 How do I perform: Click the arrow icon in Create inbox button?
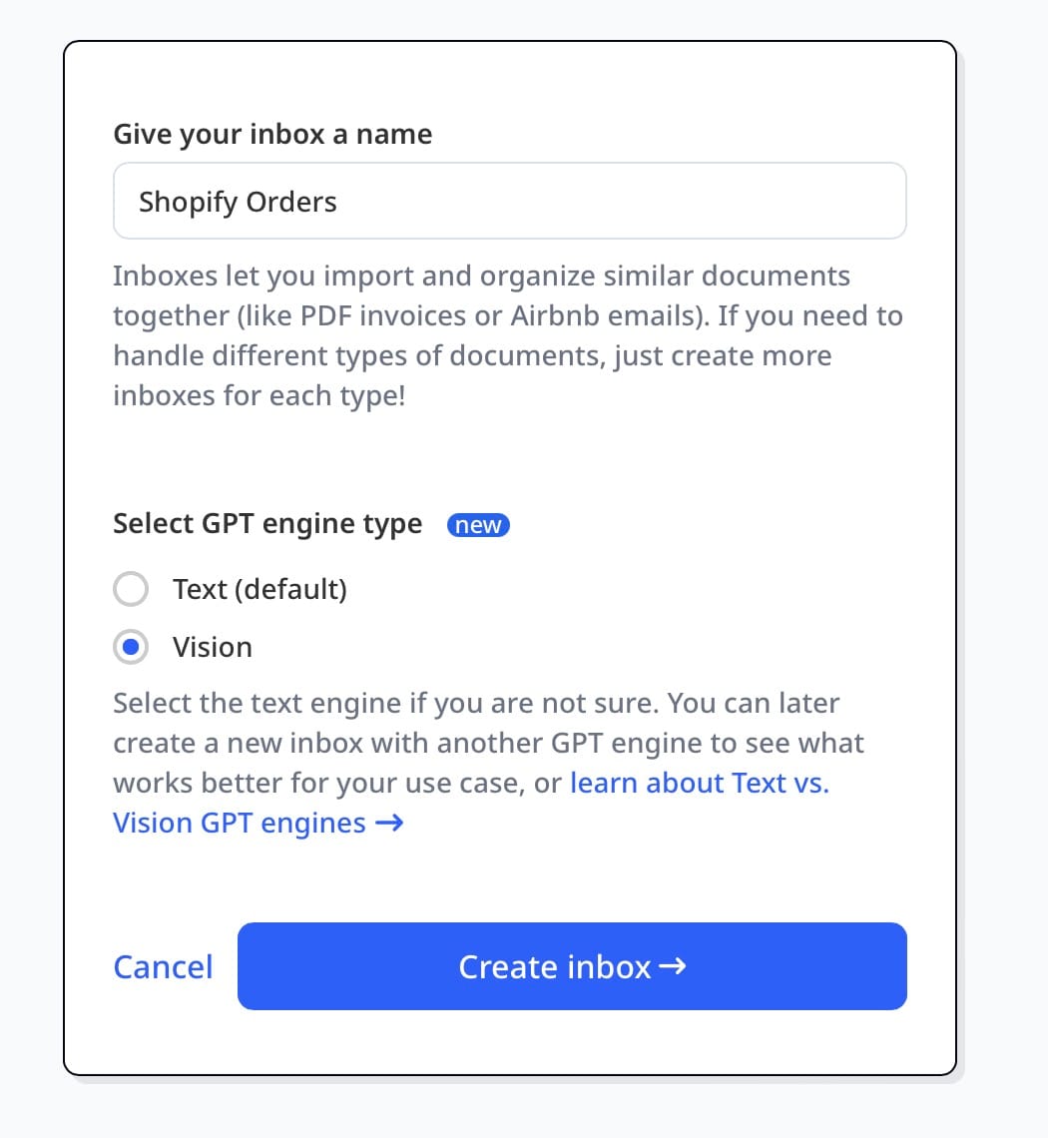(x=674, y=966)
